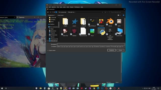Click the navigation pane scrollbar
The image size is (161, 90).
pyautogui.click(x=59, y=24)
